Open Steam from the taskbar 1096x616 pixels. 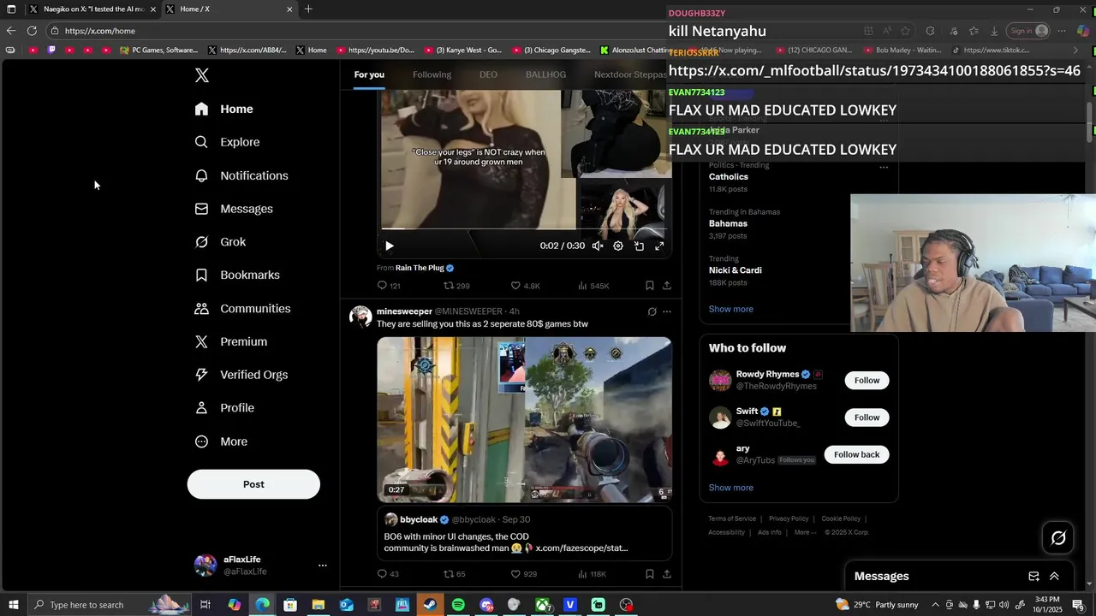pyautogui.click(x=430, y=605)
